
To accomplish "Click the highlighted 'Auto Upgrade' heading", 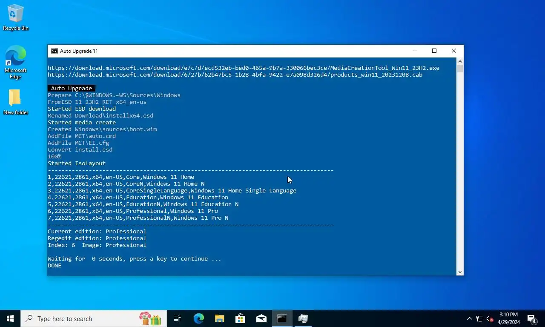I will [x=72, y=88].
